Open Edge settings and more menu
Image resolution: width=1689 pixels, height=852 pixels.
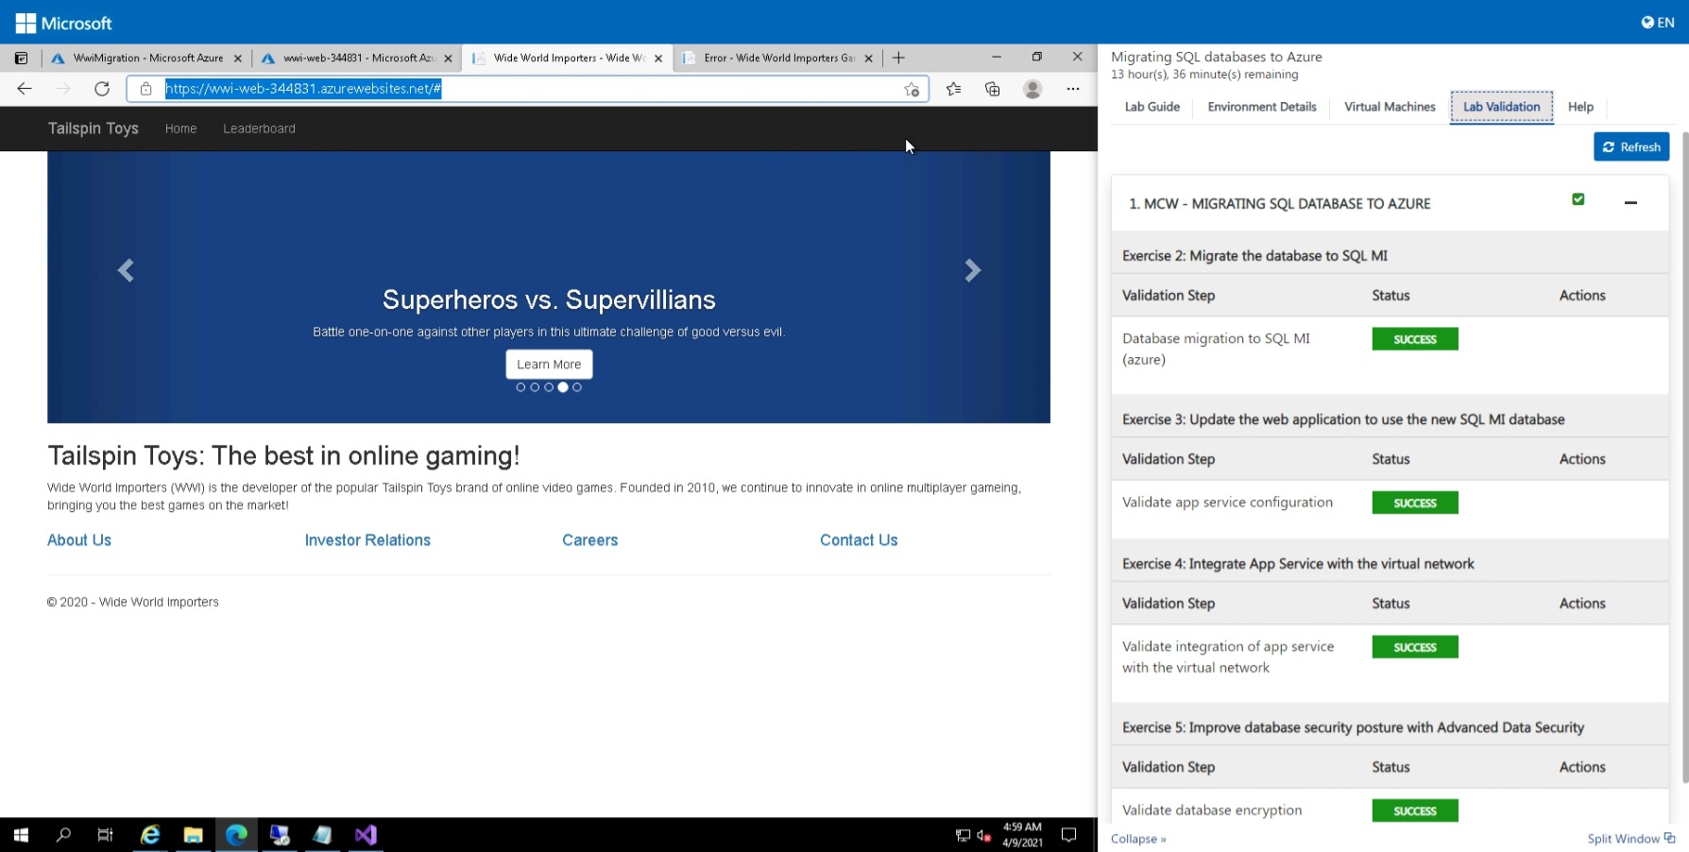click(x=1073, y=89)
